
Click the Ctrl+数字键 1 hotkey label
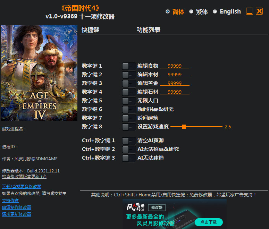click(98, 141)
